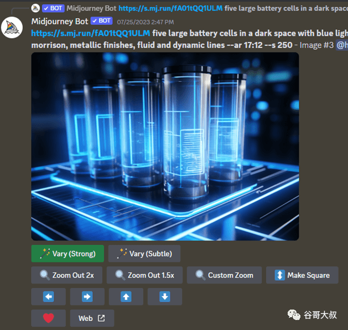Click small avatar in reply preview
This screenshot has height=330, width=348.
pyautogui.click(x=35, y=8)
